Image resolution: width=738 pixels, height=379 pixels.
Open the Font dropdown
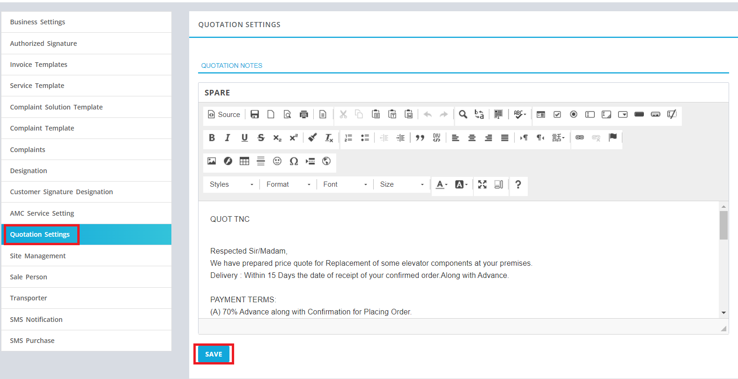345,184
